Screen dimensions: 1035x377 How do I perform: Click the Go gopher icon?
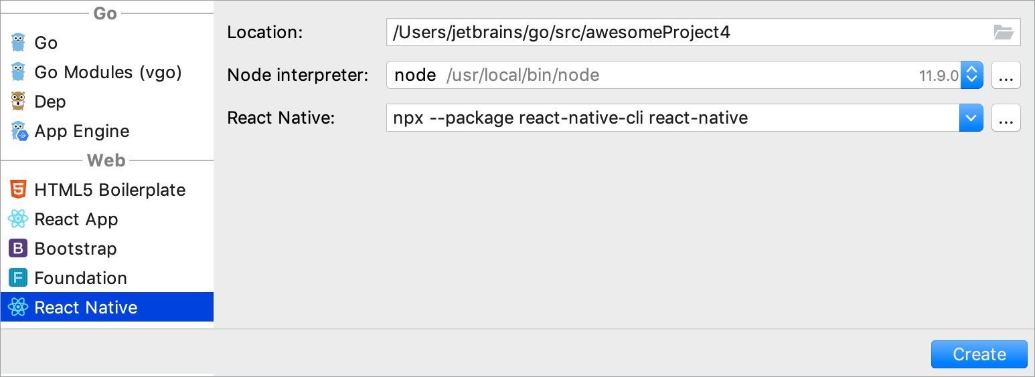click(18, 43)
